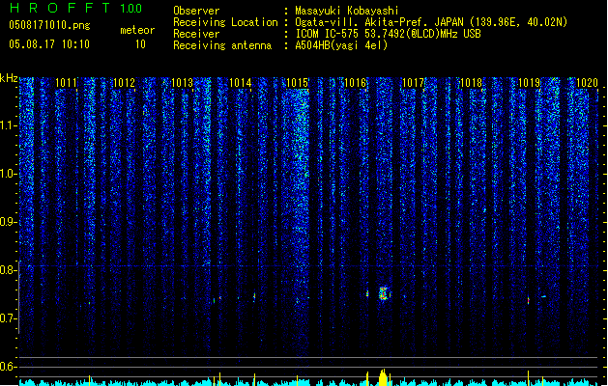Click the HROFFT 1.0.0 title text

(76, 8)
